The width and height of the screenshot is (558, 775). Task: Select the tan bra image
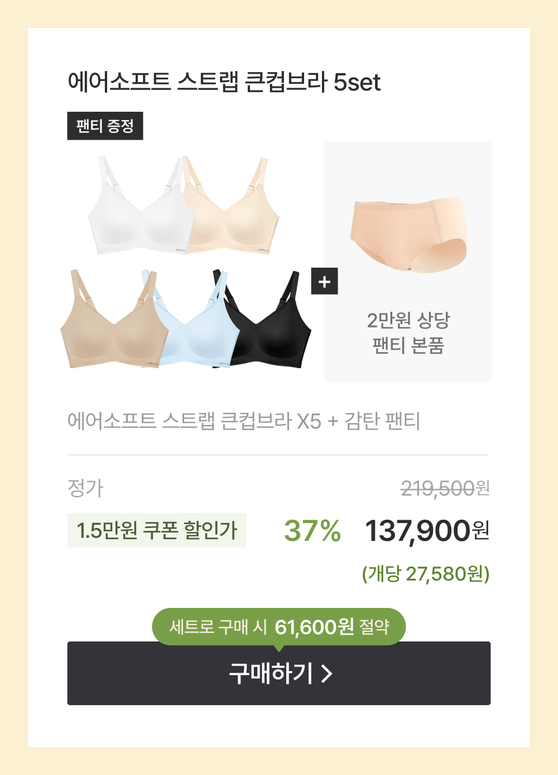tap(112, 320)
